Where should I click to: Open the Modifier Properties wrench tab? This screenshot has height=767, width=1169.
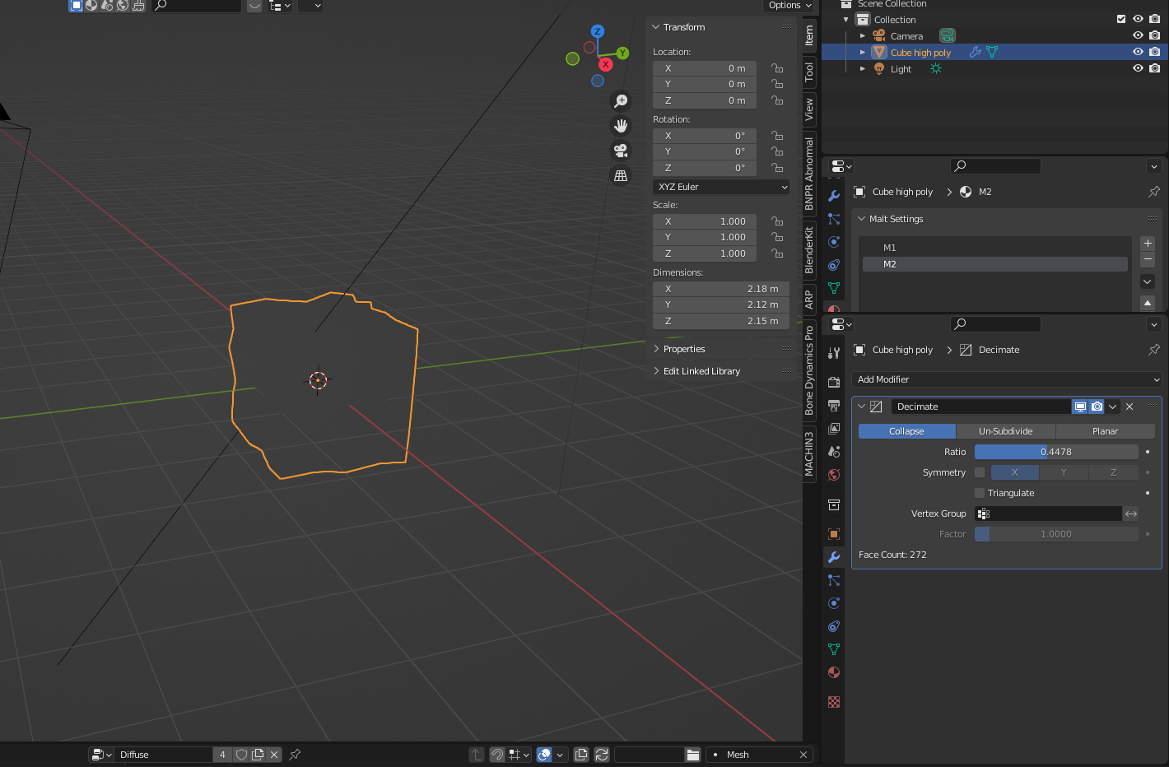(x=834, y=557)
